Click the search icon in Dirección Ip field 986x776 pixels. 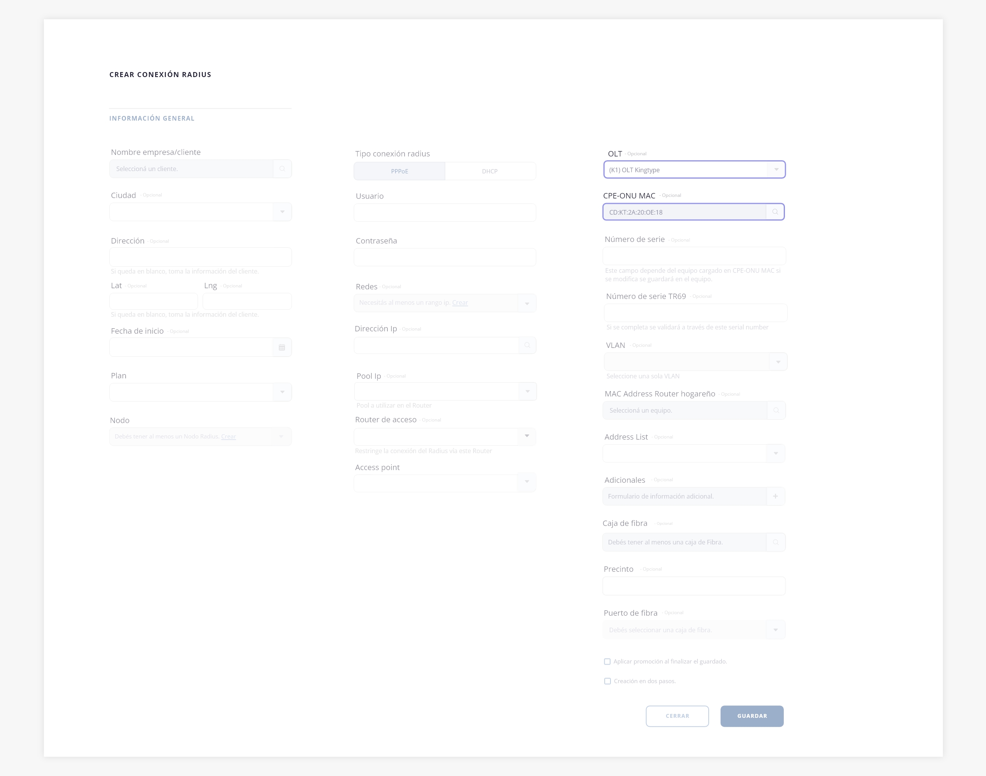[527, 345]
